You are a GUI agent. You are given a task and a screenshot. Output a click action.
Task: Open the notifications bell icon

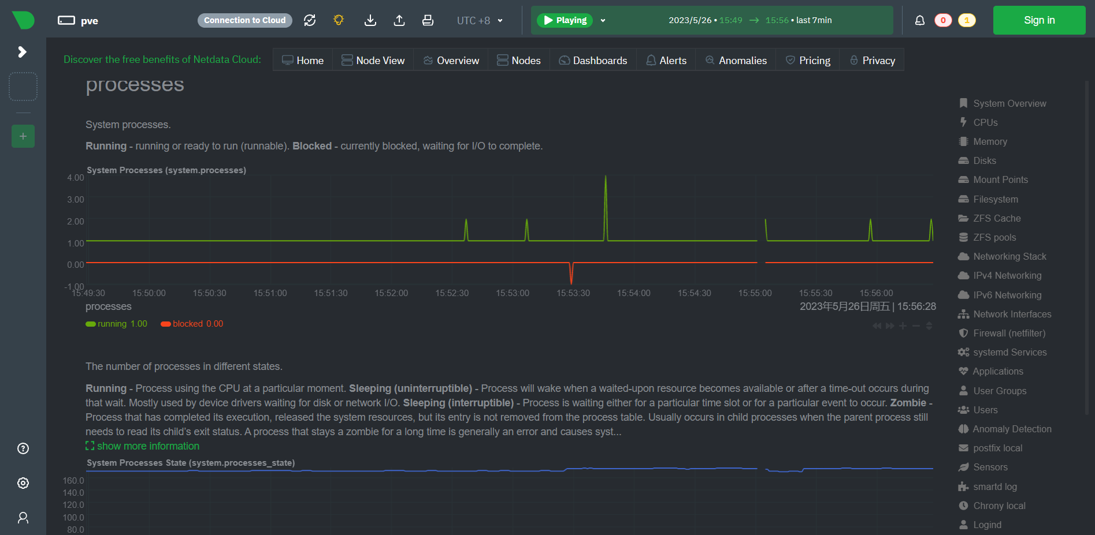pyautogui.click(x=919, y=20)
